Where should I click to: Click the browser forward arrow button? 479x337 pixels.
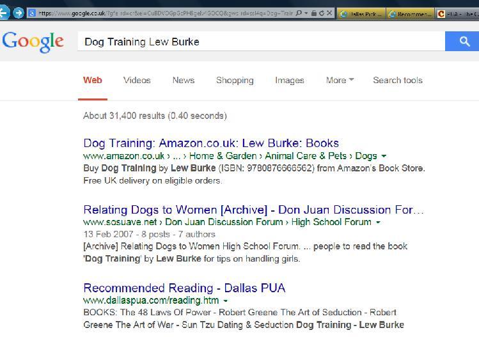click(19, 13)
